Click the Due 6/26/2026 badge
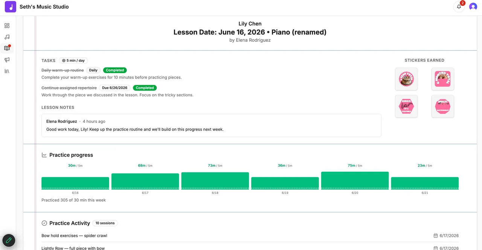This screenshot has height=250, width=482. click(x=115, y=88)
